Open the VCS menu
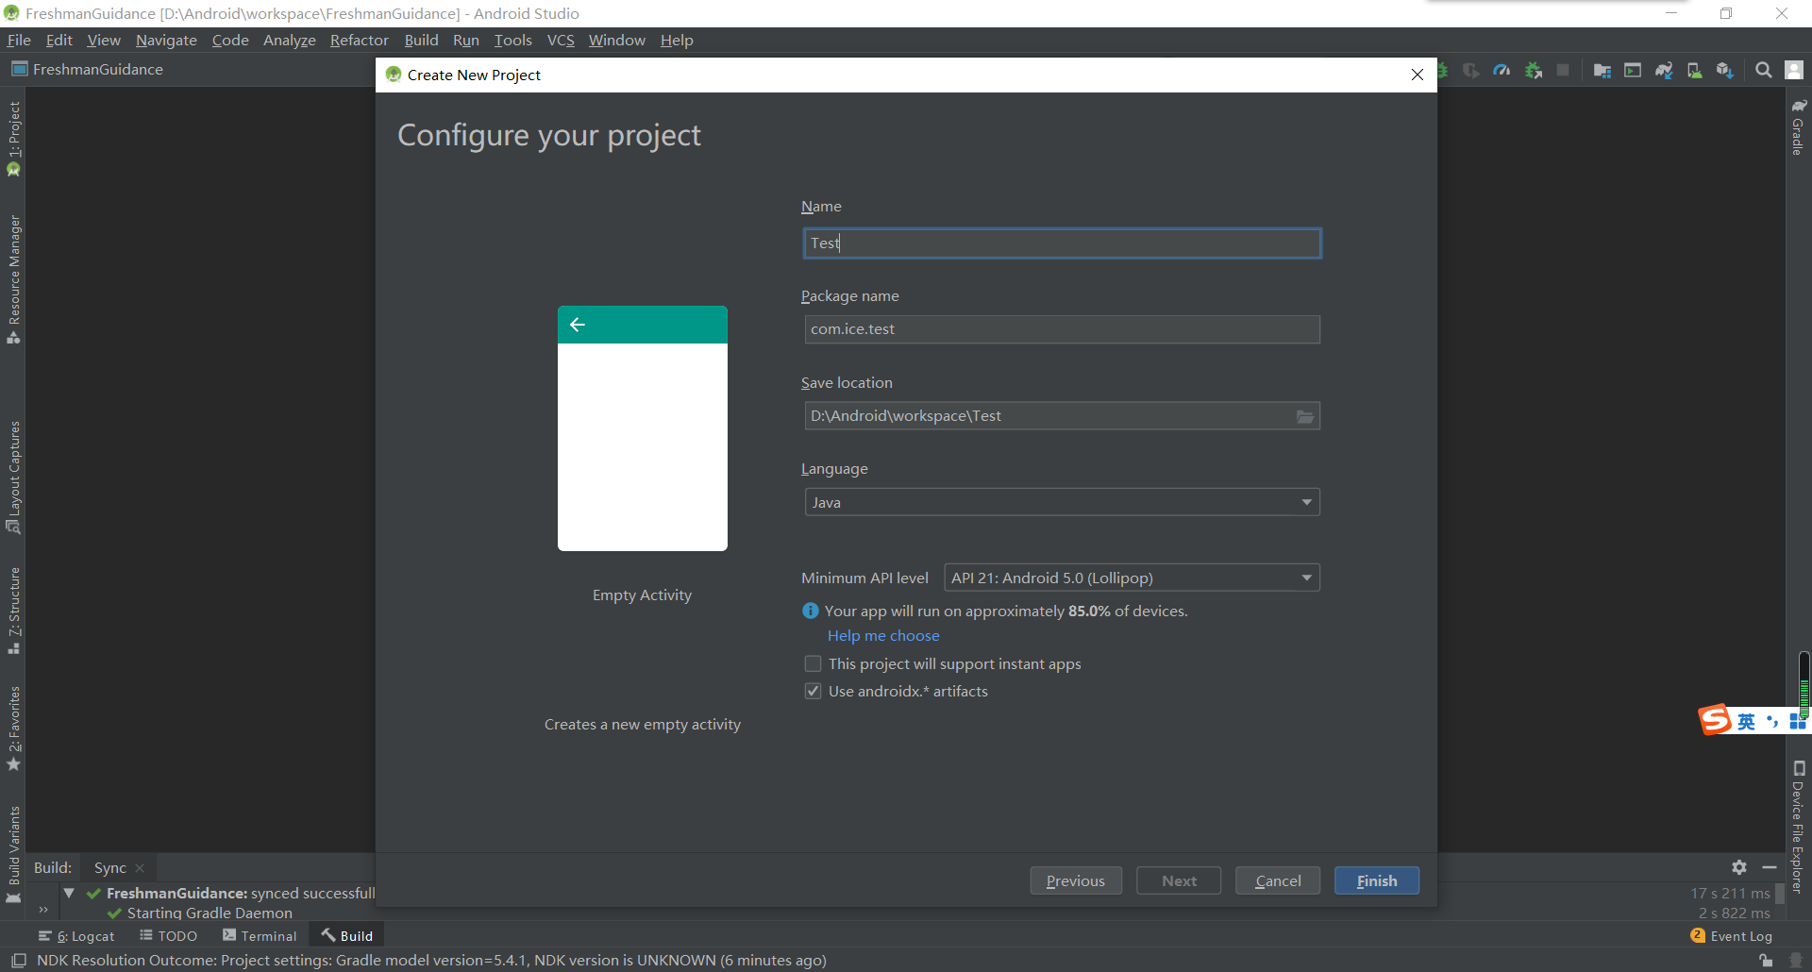The image size is (1812, 972). pos(561,40)
